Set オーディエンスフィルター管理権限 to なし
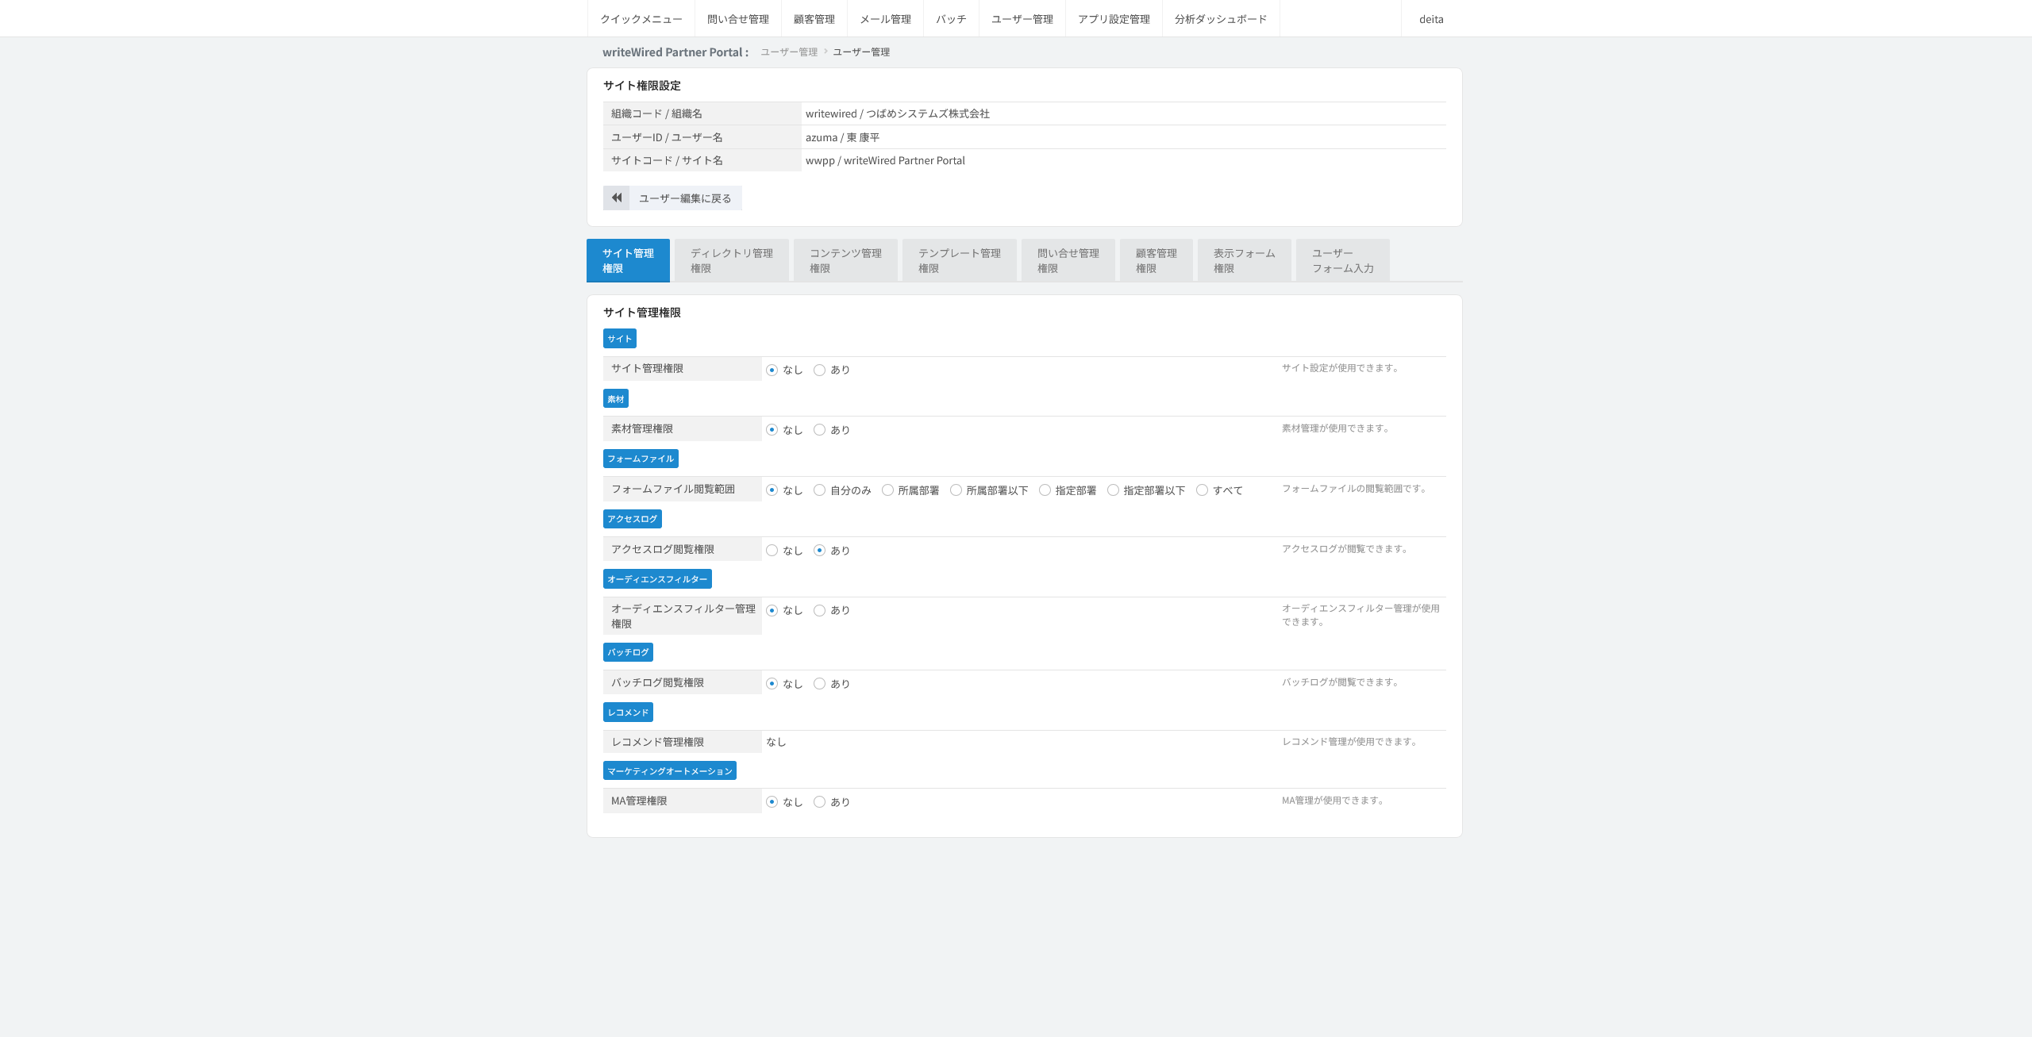 pyautogui.click(x=772, y=610)
